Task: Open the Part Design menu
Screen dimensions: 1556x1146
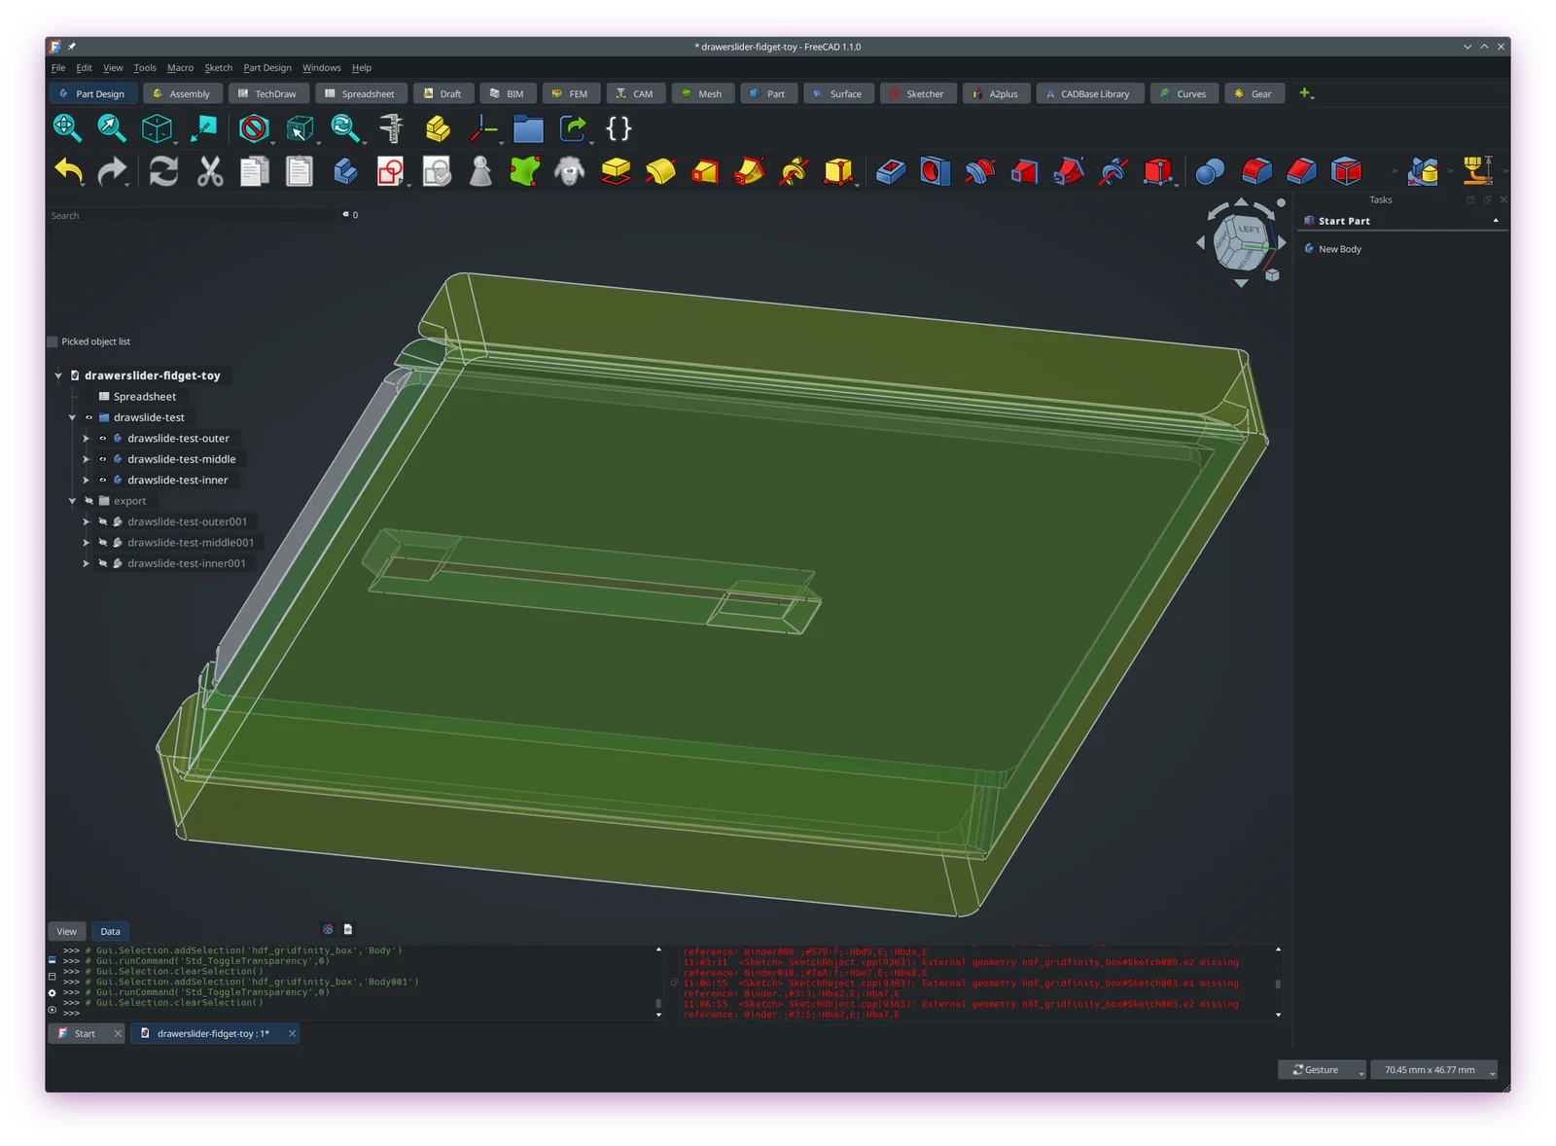Action: [267, 68]
